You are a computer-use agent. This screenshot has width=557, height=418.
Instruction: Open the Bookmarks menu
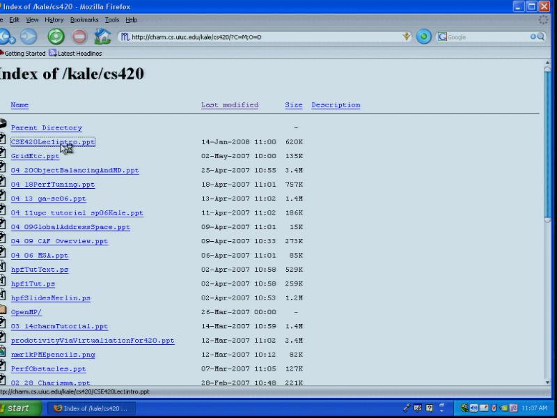(x=84, y=20)
